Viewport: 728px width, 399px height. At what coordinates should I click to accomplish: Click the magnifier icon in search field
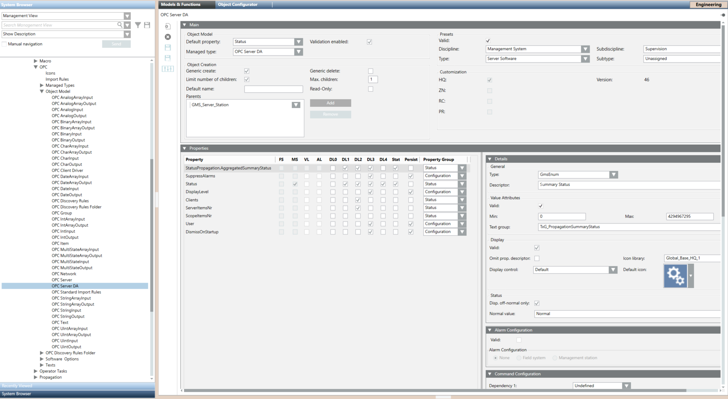tap(120, 25)
